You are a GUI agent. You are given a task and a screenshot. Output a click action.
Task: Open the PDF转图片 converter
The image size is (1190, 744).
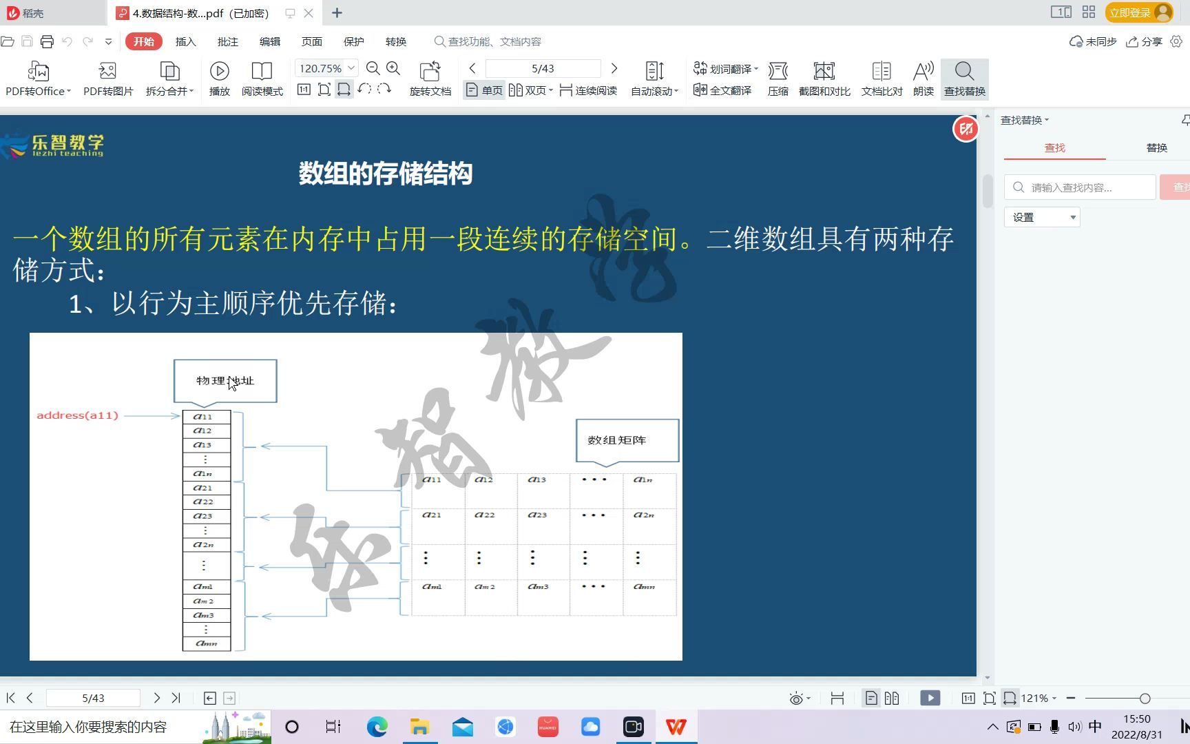(x=107, y=77)
